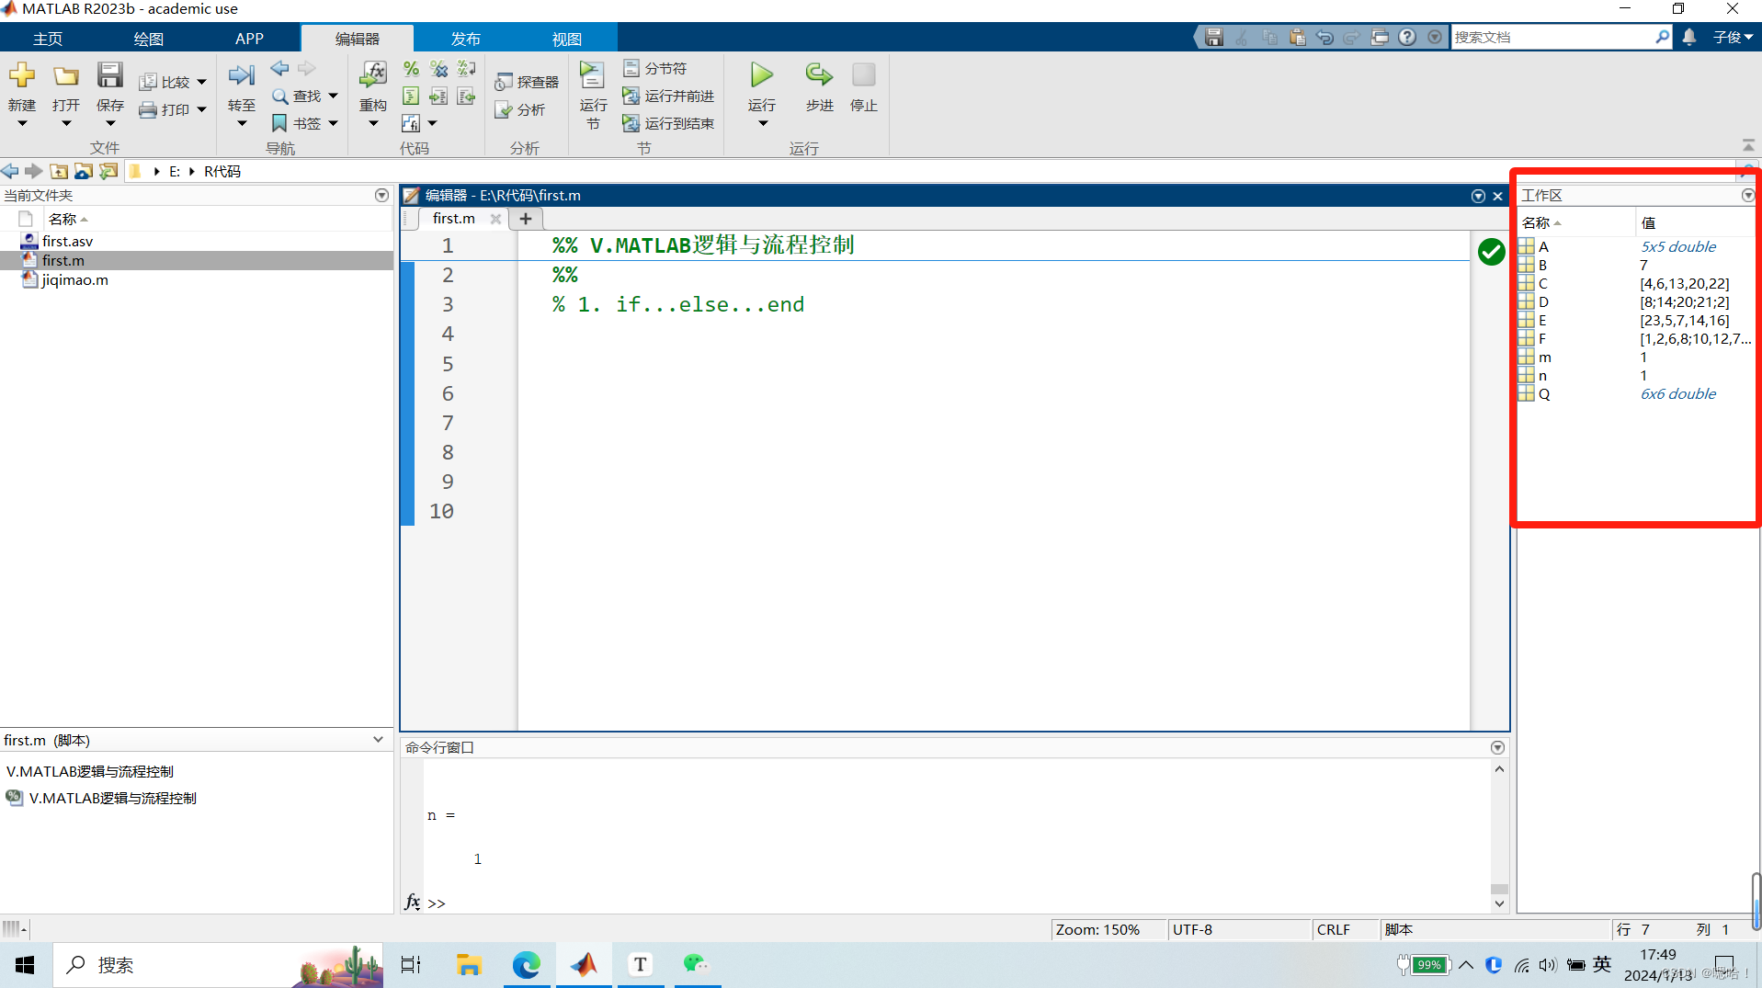The width and height of the screenshot is (1762, 988).
Task: Switch to the 视图 (View) tab
Action: (x=566, y=39)
